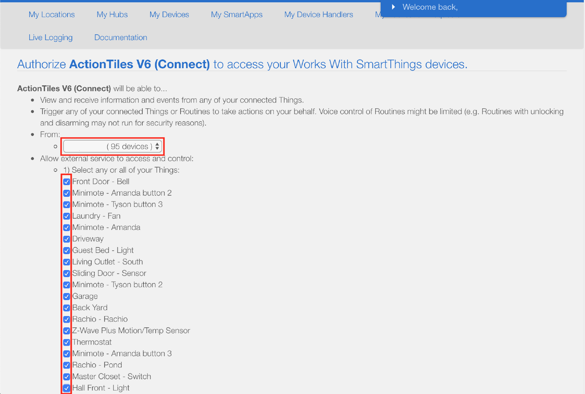Deselect the Driveway device
This screenshot has height=394, width=585.
point(66,239)
